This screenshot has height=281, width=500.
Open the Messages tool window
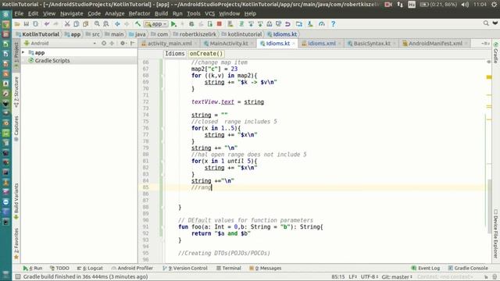[x=266, y=269]
